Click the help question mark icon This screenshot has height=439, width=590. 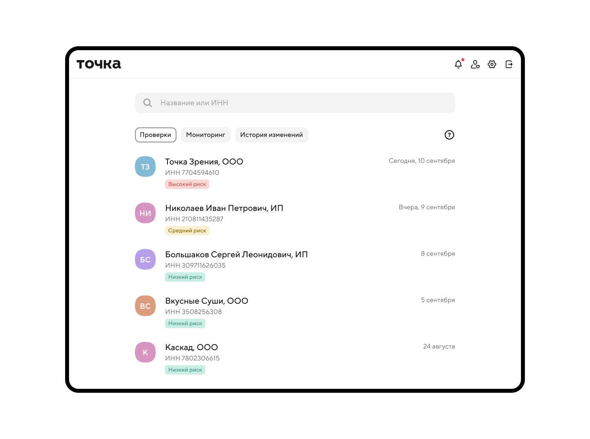(x=449, y=135)
